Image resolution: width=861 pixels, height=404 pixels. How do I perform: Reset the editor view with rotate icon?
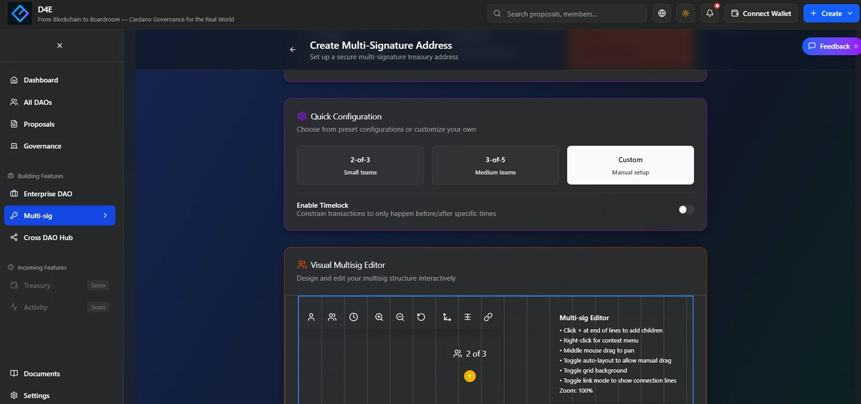421,317
